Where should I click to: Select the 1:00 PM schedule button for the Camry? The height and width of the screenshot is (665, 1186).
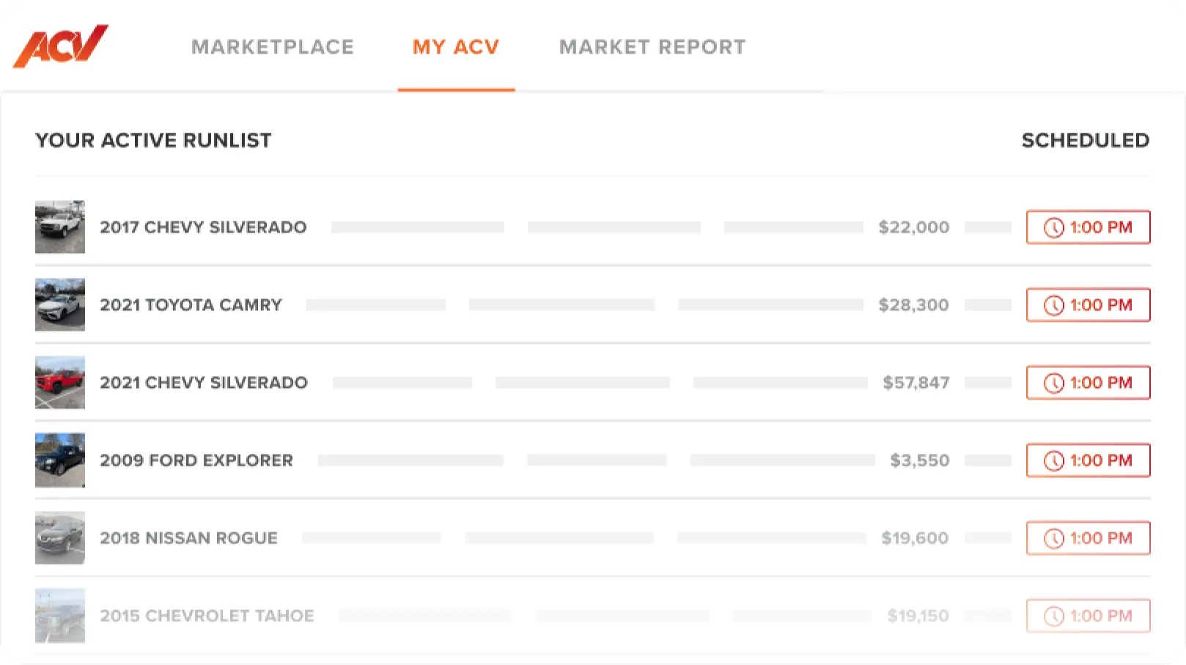(1088, 305)
